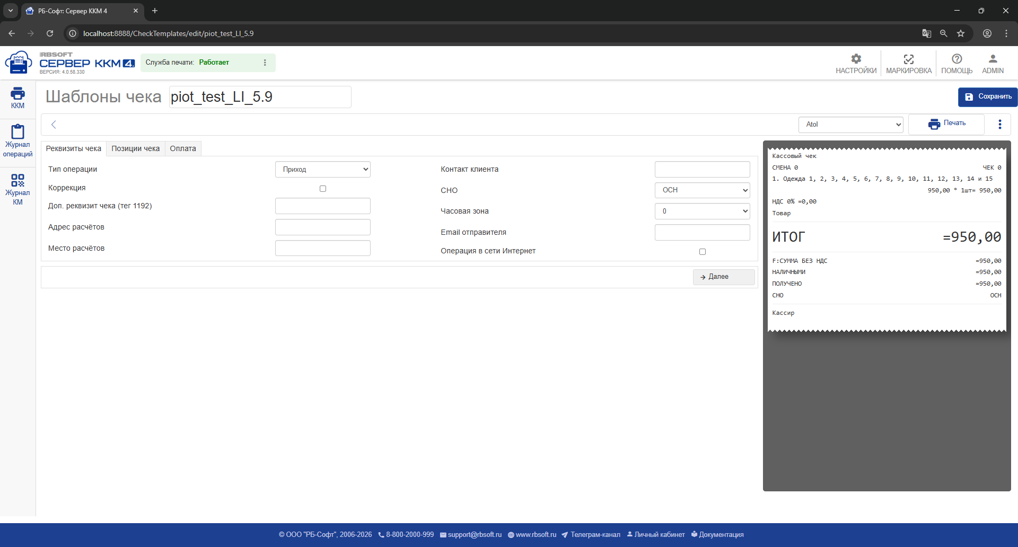Focus the Контакт клиента input field
This screenshot has width=1018, height=547.
click(x=702, y=169)
